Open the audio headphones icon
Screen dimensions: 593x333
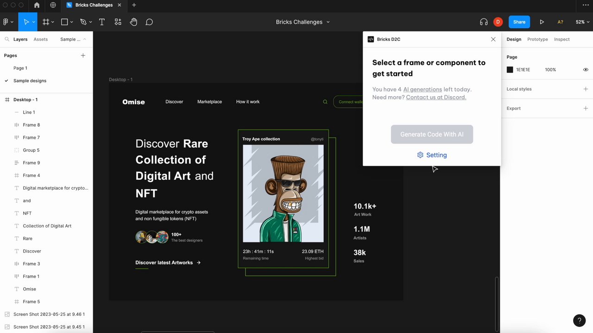point(484,22)
